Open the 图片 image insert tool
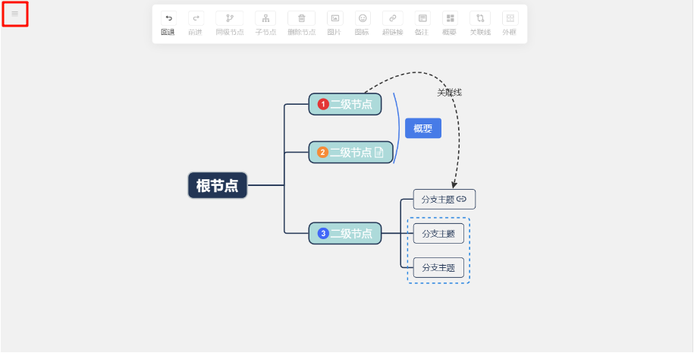This screenshot has height=353, width=694. [x=334, y=19]
